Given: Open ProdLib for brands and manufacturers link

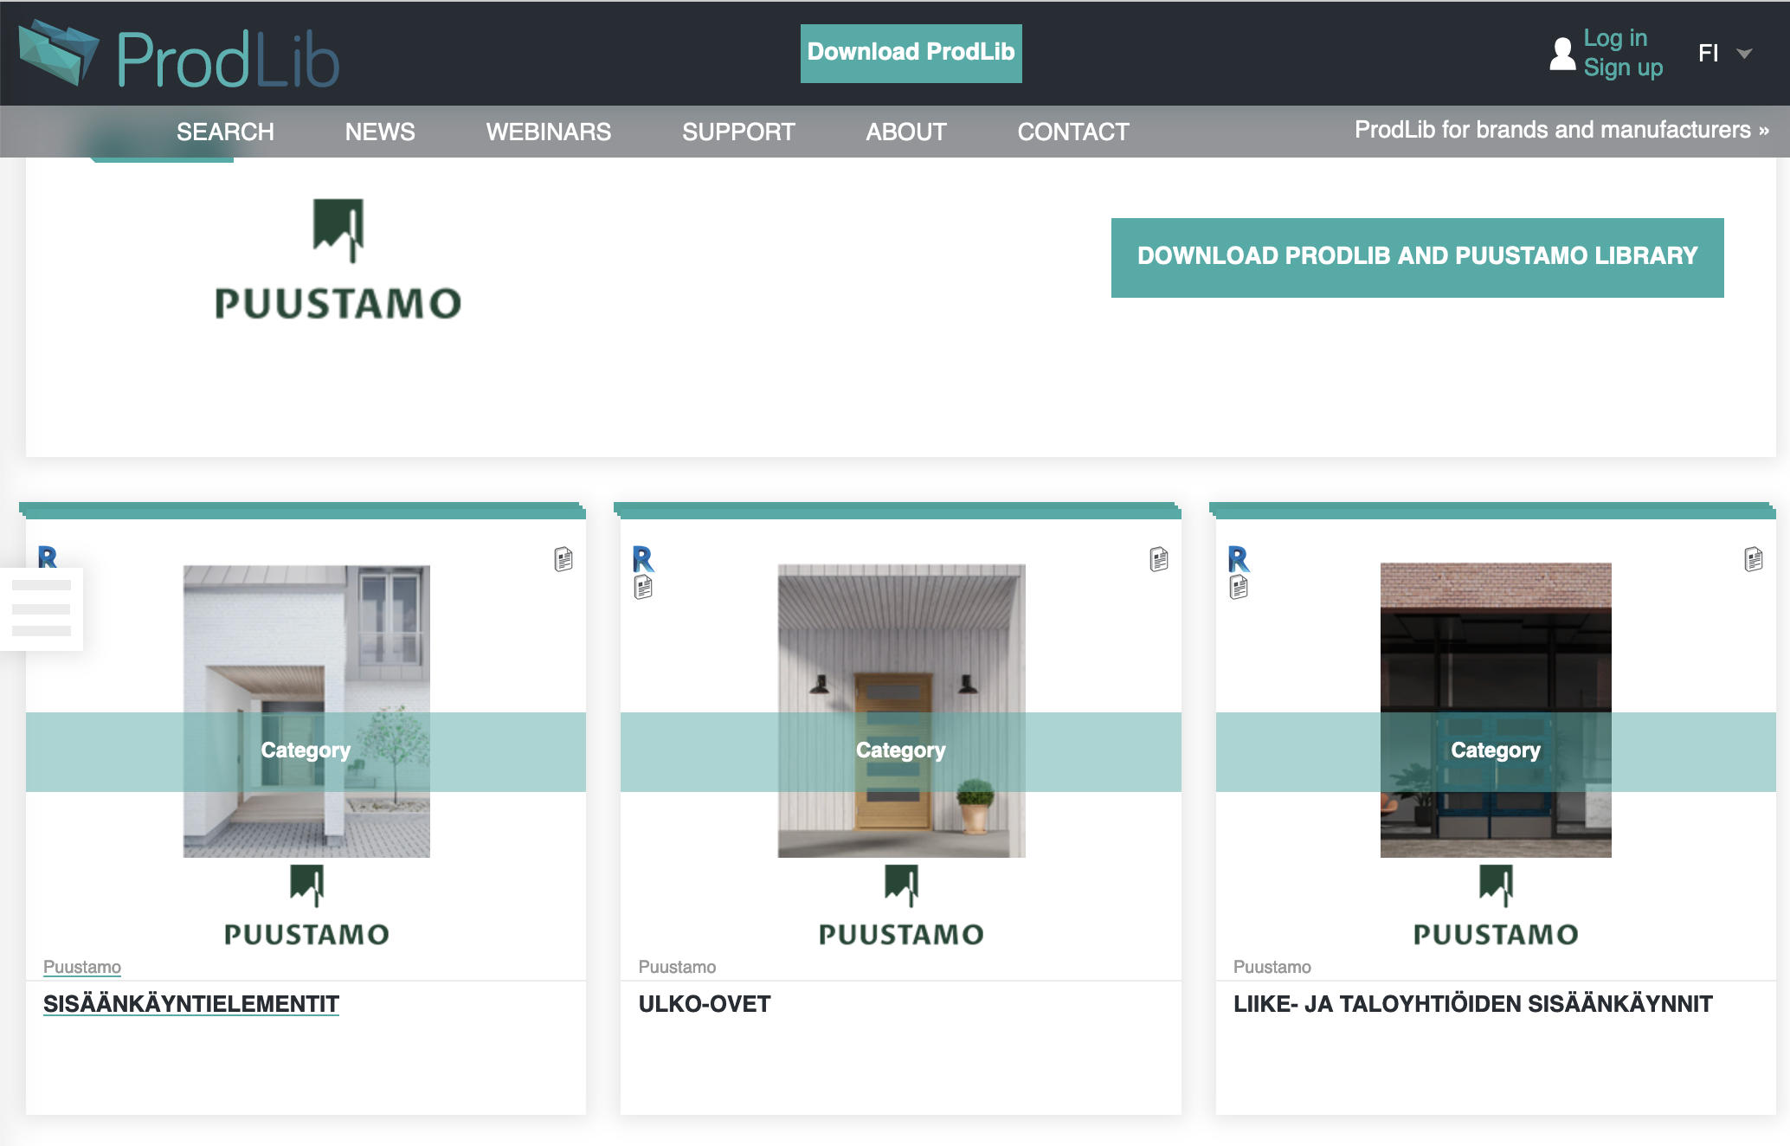Looking at the screenshot, I should 1561,130.
